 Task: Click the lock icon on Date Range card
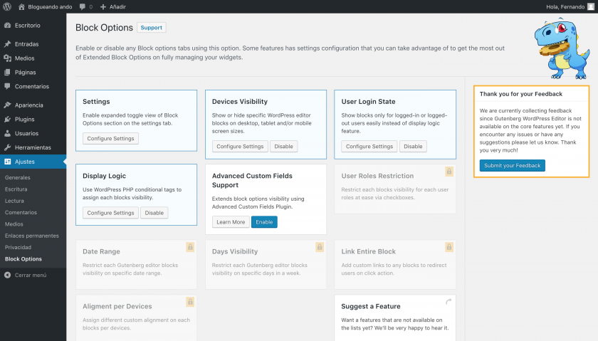coord(190,247)
